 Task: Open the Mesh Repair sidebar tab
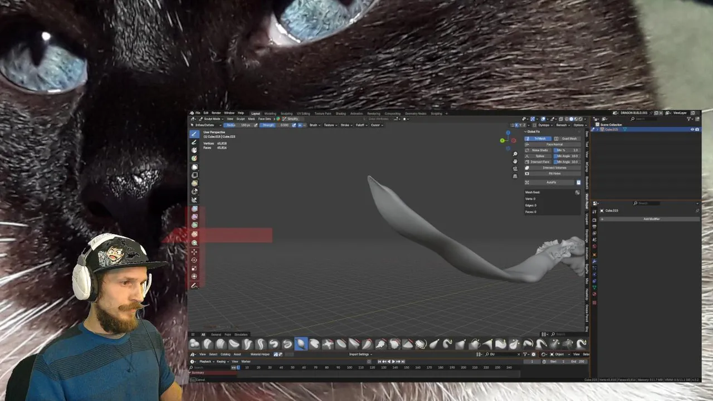[x=587, y=202]
